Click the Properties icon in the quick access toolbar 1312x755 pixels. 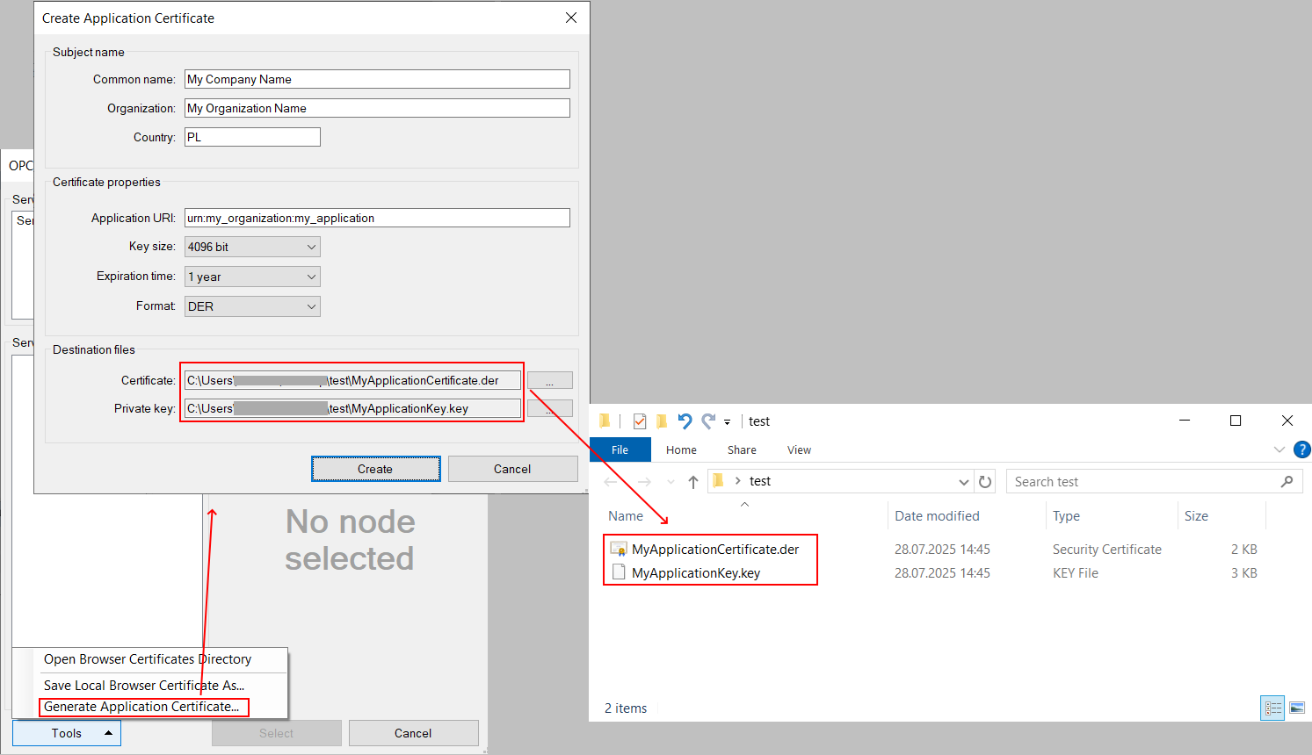640,421
